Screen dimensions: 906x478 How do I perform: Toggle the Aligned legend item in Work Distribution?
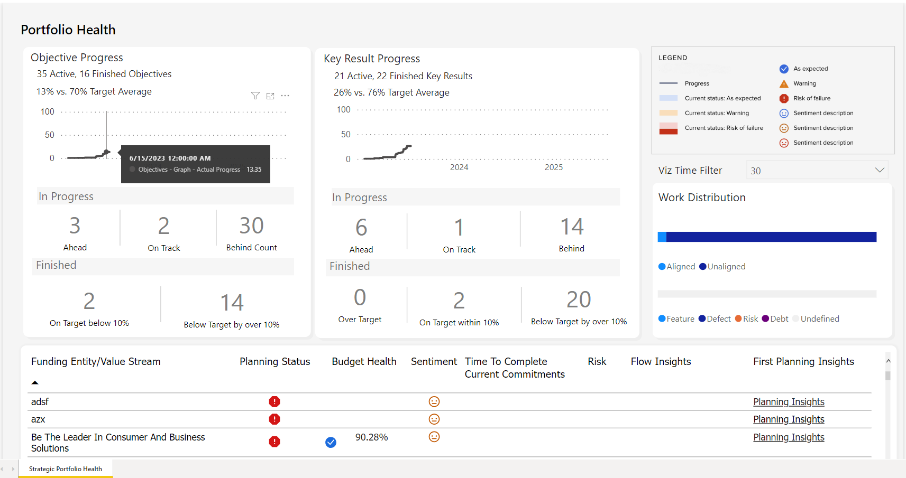pos(676,266)
